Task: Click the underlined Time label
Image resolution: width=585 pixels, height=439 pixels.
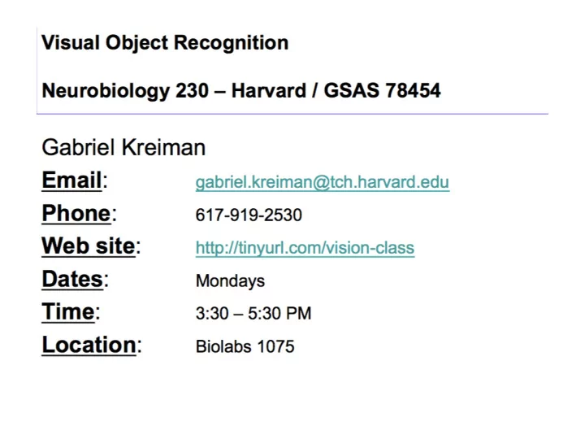Action: click(x=68, y=311)
